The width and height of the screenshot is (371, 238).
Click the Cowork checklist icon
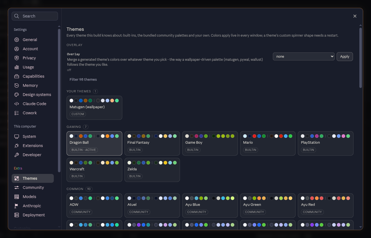click(17, 113)
